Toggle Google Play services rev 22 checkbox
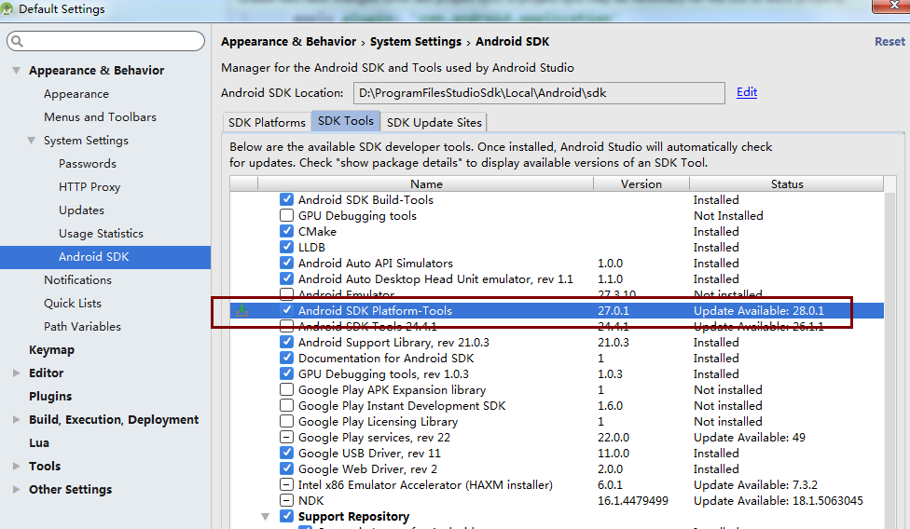The height and width of the screenshot is (529, 910). (286, 437)
